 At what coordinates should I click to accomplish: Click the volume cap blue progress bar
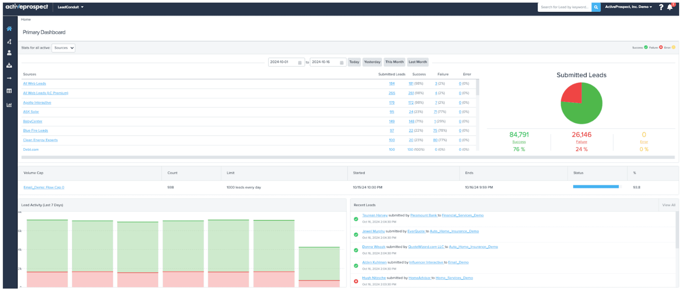coord(596,187)
